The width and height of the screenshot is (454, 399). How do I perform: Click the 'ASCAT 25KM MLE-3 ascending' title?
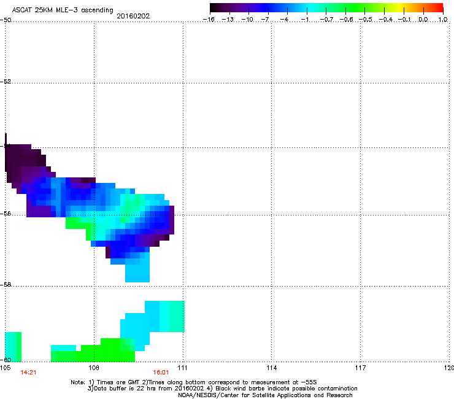coord(63,10)
